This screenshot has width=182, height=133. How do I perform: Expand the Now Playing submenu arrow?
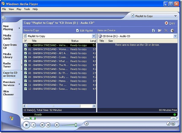pos(19,28)
